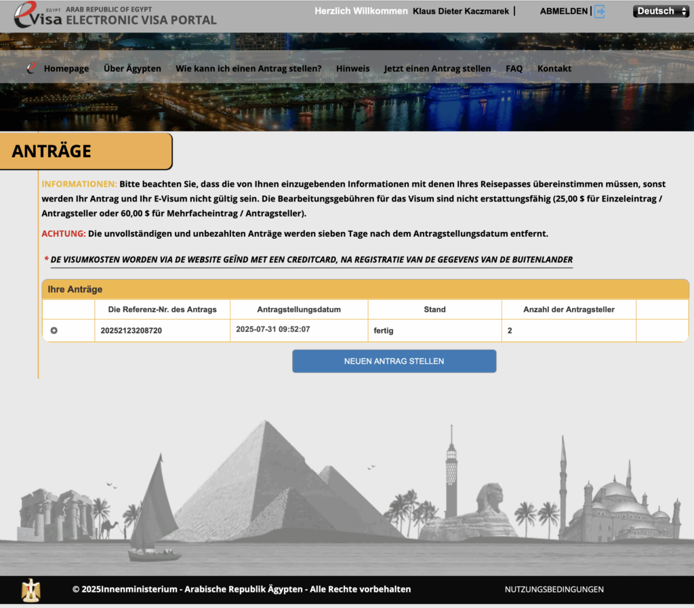This screenshot has height=608, width=694.
Task: Click the username Klaus Dieter Kaczmarek
Action: (x=461, y=12)
